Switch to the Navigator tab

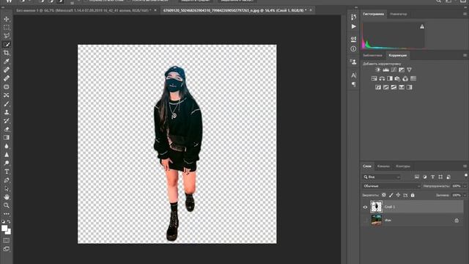pos(399,14)
